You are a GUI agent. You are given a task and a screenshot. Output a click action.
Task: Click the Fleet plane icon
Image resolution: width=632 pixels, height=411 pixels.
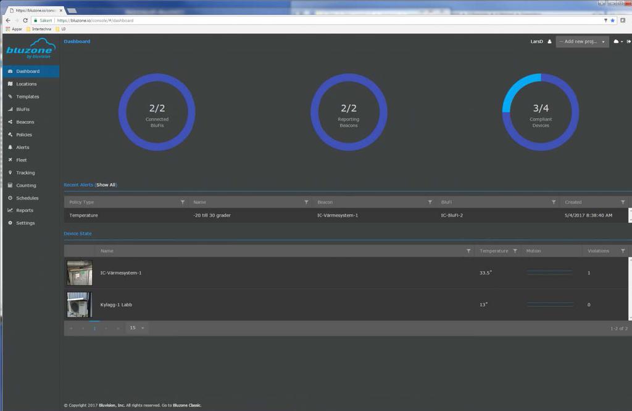[10, 160]
